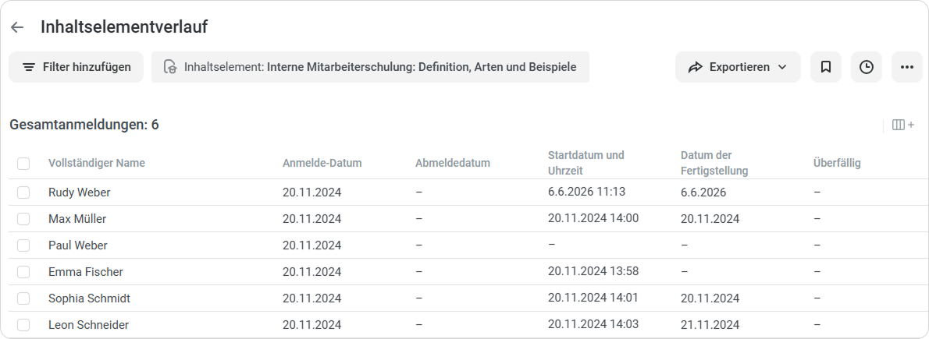Click the bookmark icon button
The image size is (929, 339).
coord(825,67)
